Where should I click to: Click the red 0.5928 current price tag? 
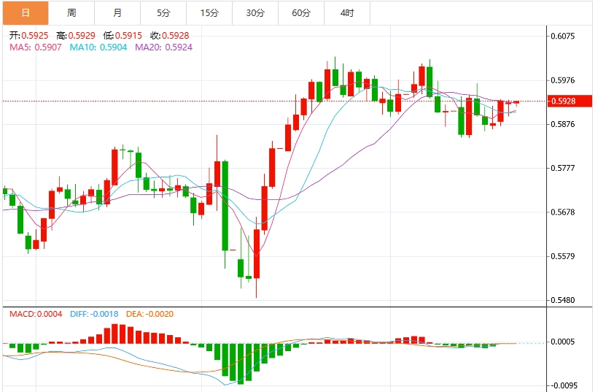pyautogui.click(x=570, y=101)
